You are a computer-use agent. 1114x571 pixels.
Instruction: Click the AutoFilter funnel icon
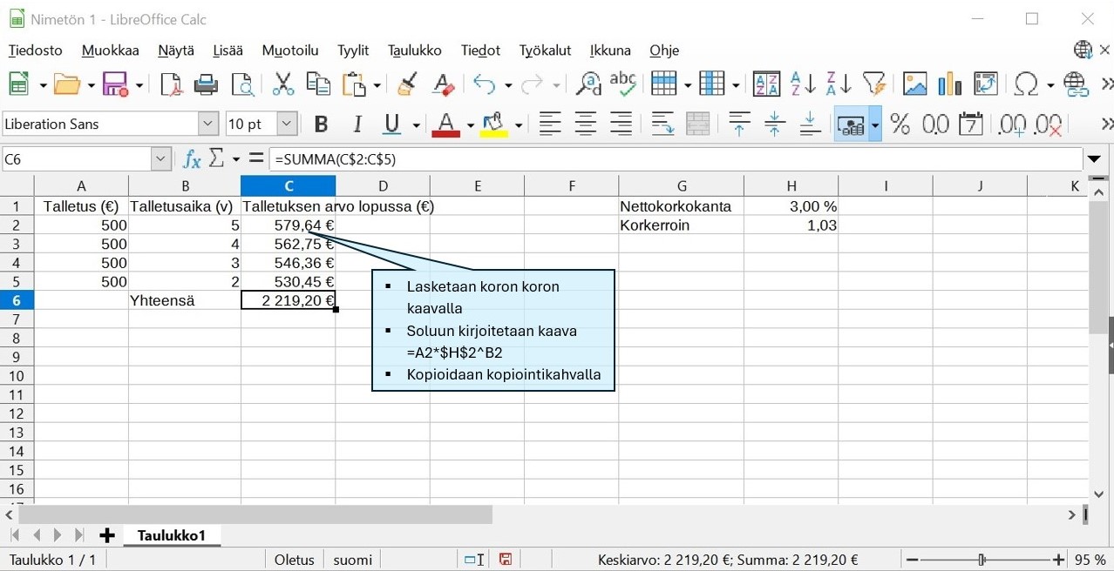[x=873, y=84]
